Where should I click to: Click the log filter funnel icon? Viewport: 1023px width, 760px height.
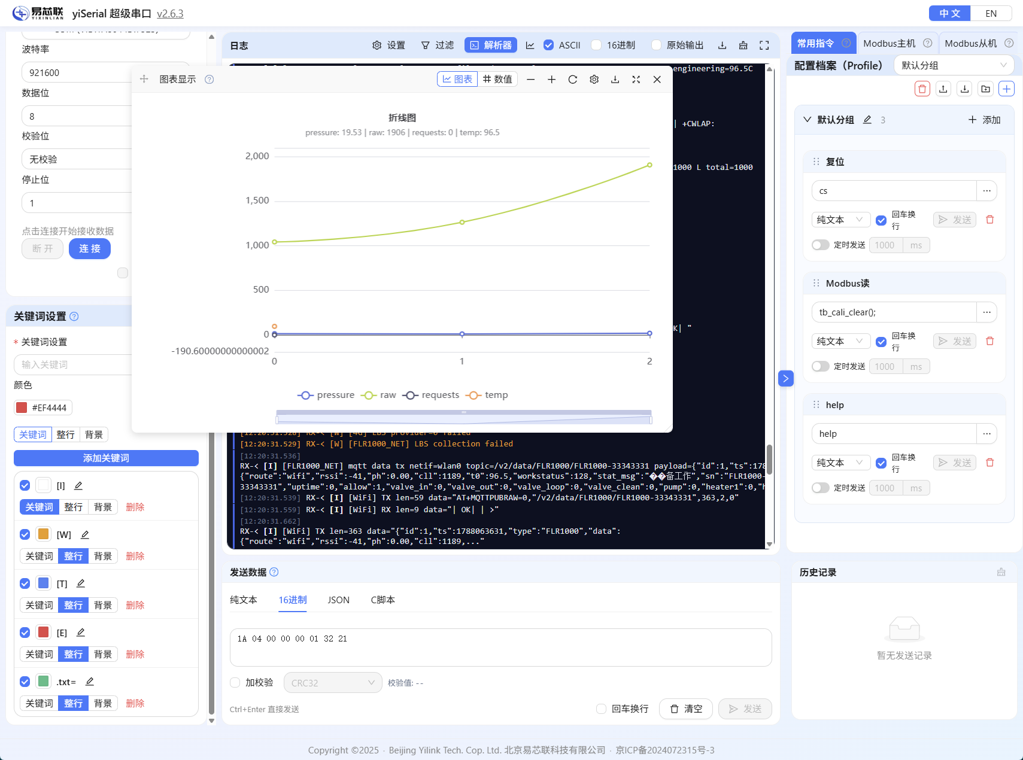pos(426,45)
